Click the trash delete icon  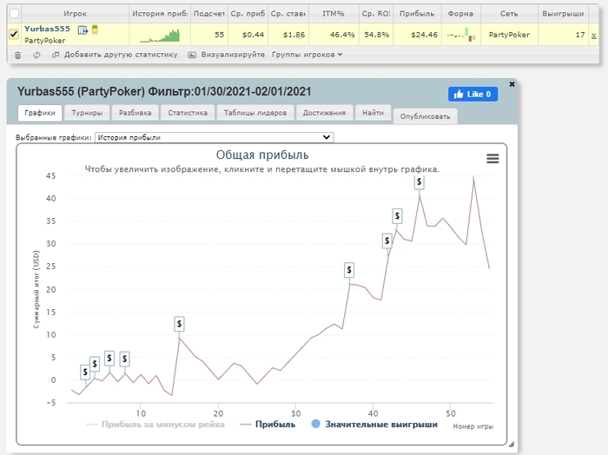[18, 55]
